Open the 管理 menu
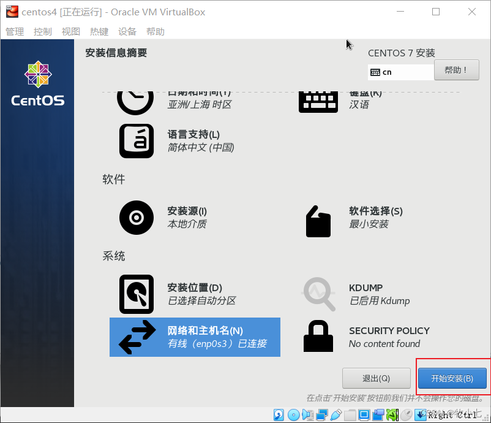 click(15, 32)
